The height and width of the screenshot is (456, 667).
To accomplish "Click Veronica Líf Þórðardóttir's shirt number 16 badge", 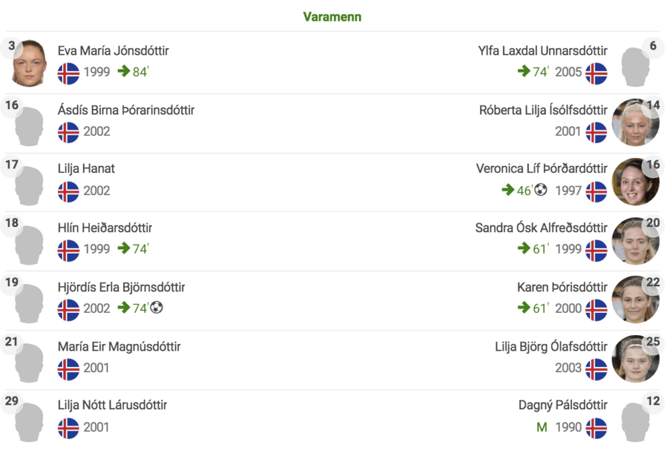I will (x=653, y=165).
